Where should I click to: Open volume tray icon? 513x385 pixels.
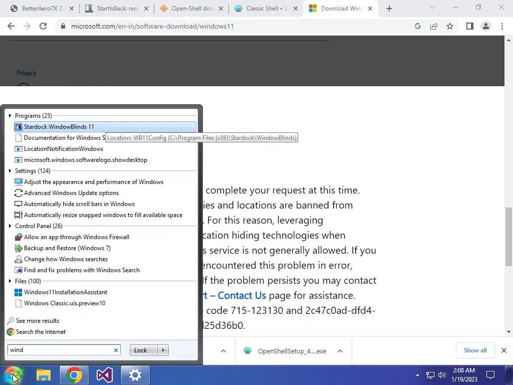pyautogui.click(x=442, y=375)
